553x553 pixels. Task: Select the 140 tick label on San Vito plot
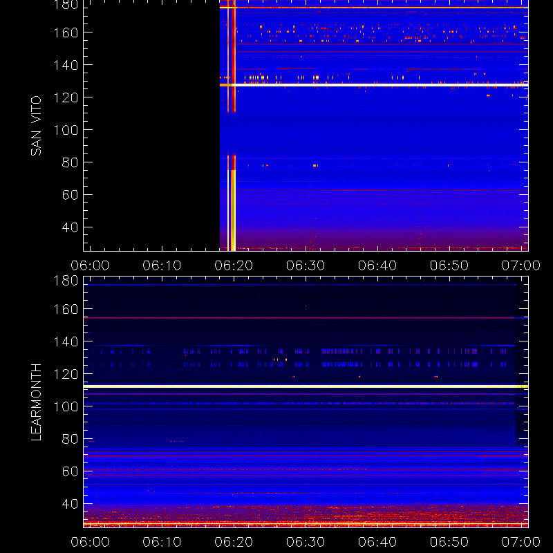pyautogui.click(x=66, y=65)
